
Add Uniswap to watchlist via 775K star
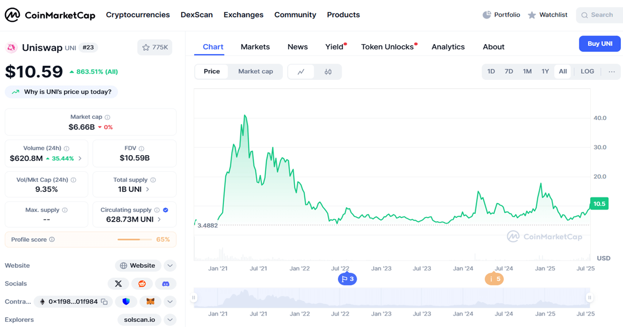coord(155,47)
